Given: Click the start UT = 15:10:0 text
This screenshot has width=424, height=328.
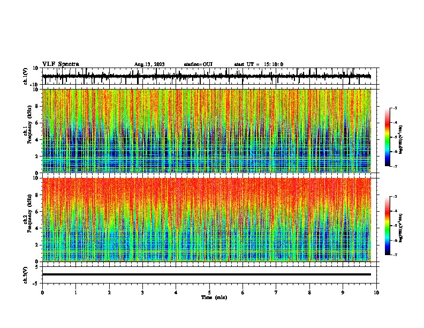Looking at the screenshot, I should coord(259,64).
